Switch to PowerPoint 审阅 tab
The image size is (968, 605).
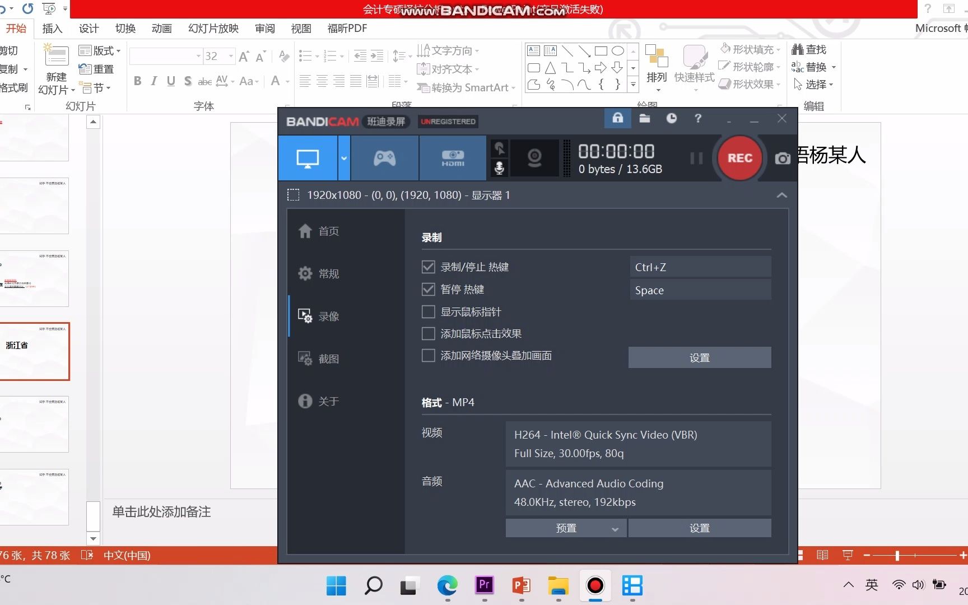(265, 29)
